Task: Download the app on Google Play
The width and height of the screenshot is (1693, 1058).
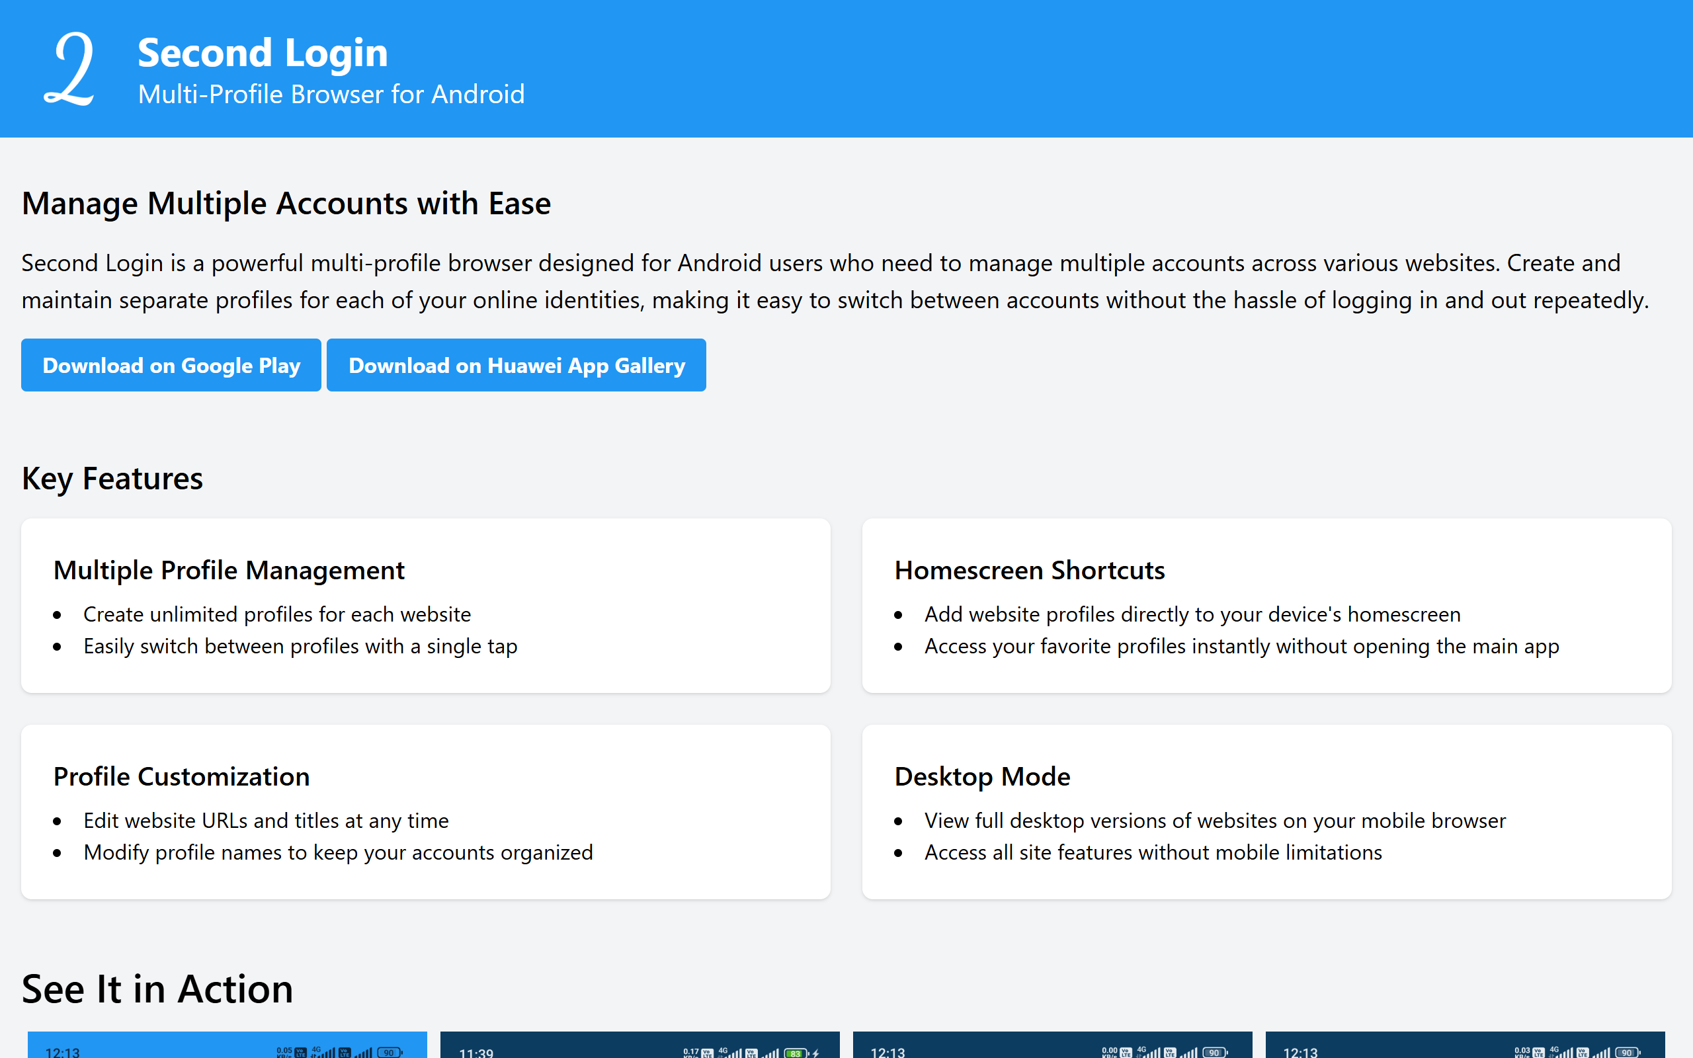Action: [x=171, y=365]
